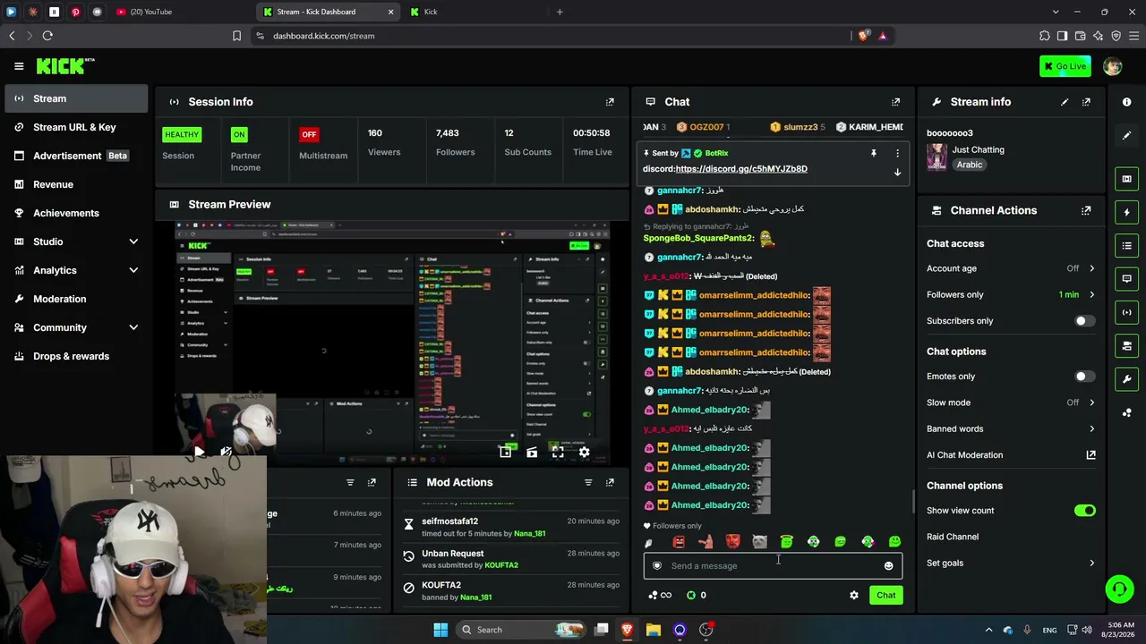Open chat settings gear icon
Screen dimensions: 1146x644
tap(853, 595)
